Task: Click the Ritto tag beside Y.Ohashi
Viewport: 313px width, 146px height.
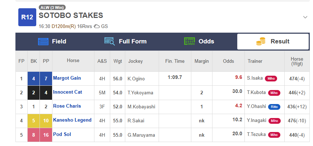Action: coord(274,107)
